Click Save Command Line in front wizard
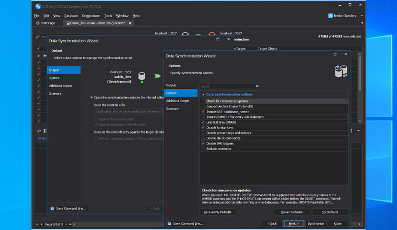Screen dimensions: 397x230 [186, 224]
